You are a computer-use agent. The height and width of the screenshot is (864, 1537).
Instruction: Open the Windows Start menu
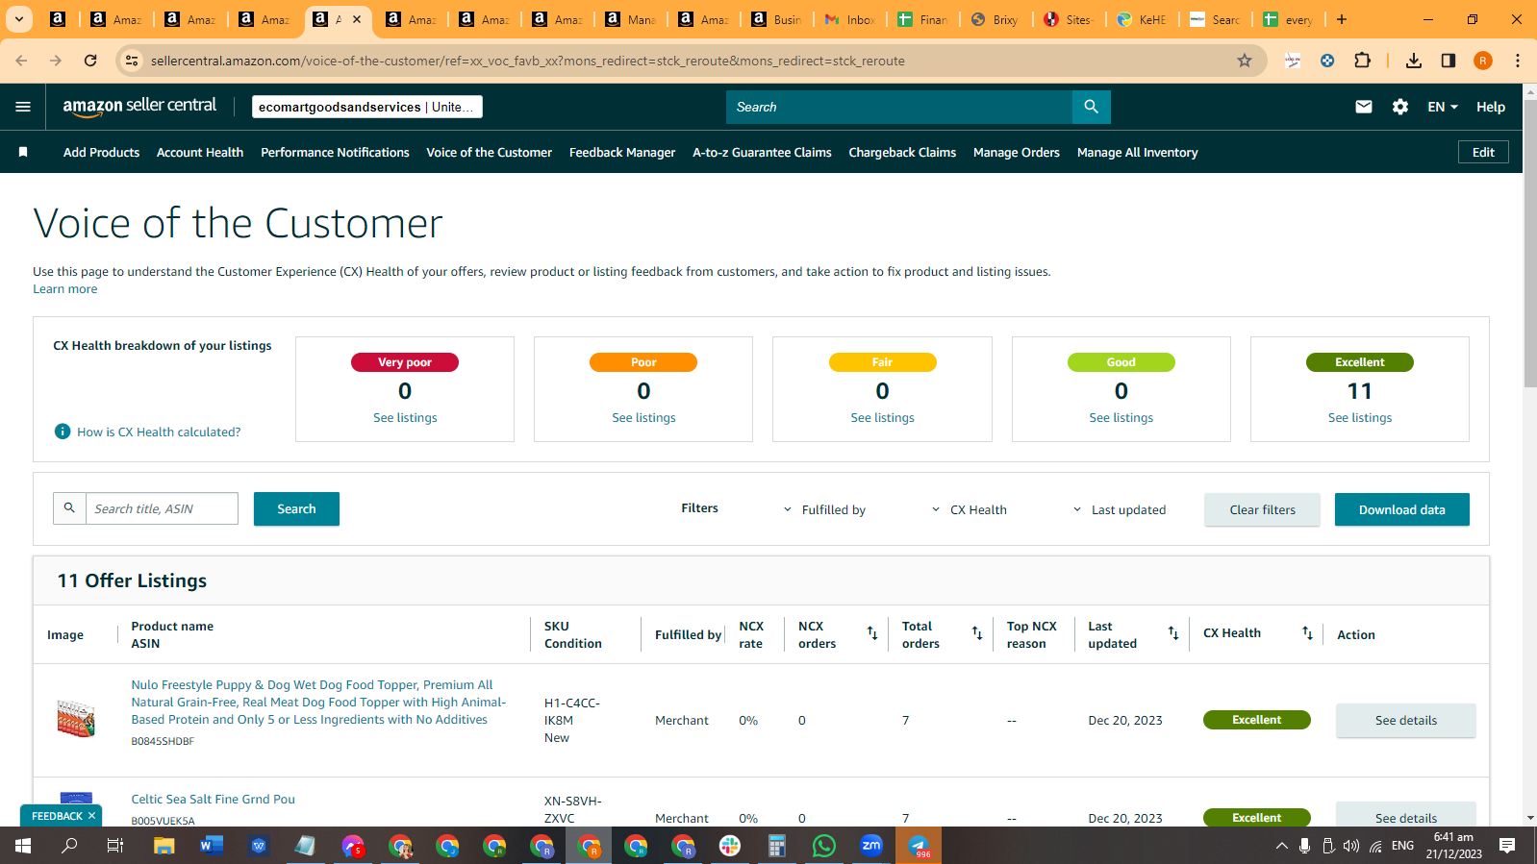(x=23, y=846)
